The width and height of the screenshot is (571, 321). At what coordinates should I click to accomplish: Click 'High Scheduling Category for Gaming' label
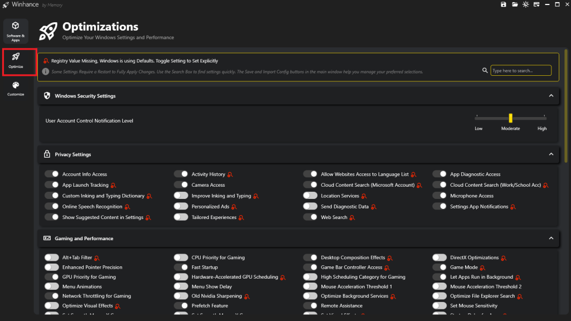[x=363, y=277]
